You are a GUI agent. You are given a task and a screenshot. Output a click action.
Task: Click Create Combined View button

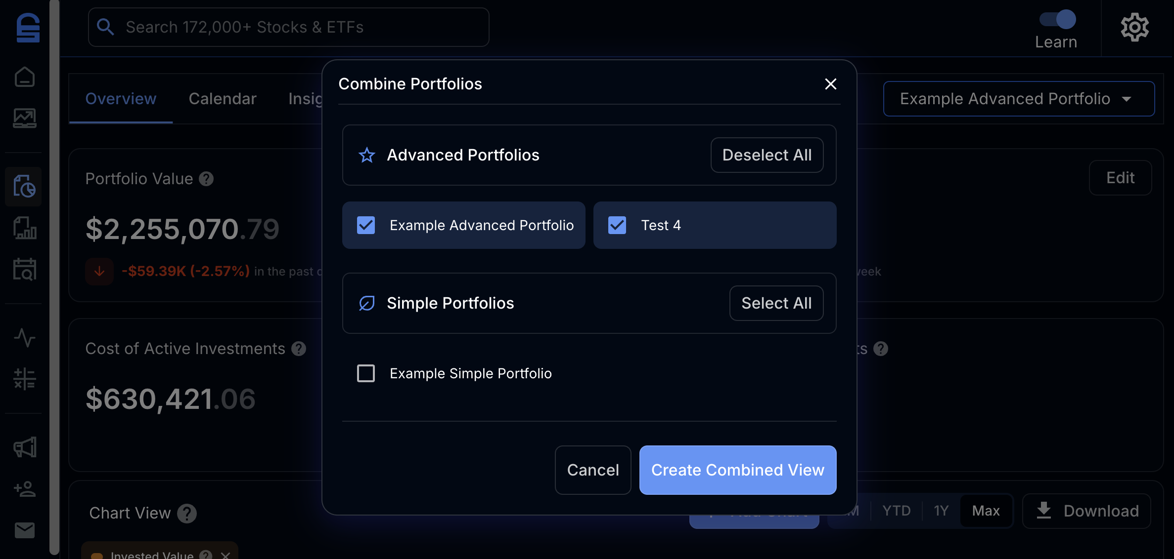pyautogui.click(x=737, y=470)
